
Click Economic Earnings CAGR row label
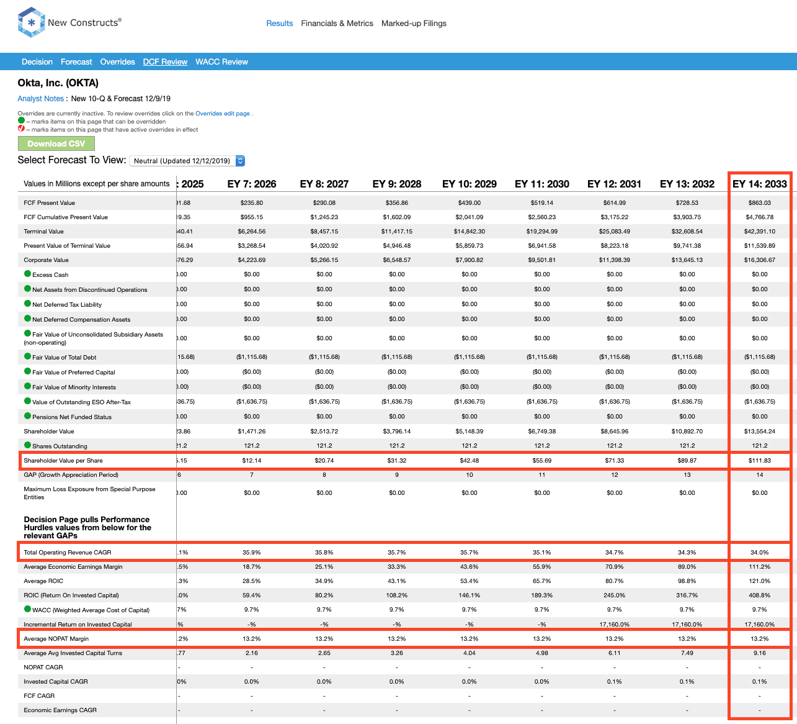coord(60,710)
